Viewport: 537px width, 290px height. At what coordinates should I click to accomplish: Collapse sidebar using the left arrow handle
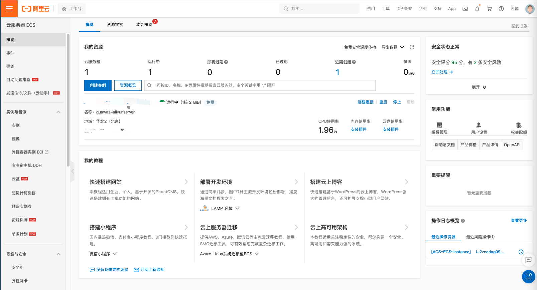(x=72, y=171)
